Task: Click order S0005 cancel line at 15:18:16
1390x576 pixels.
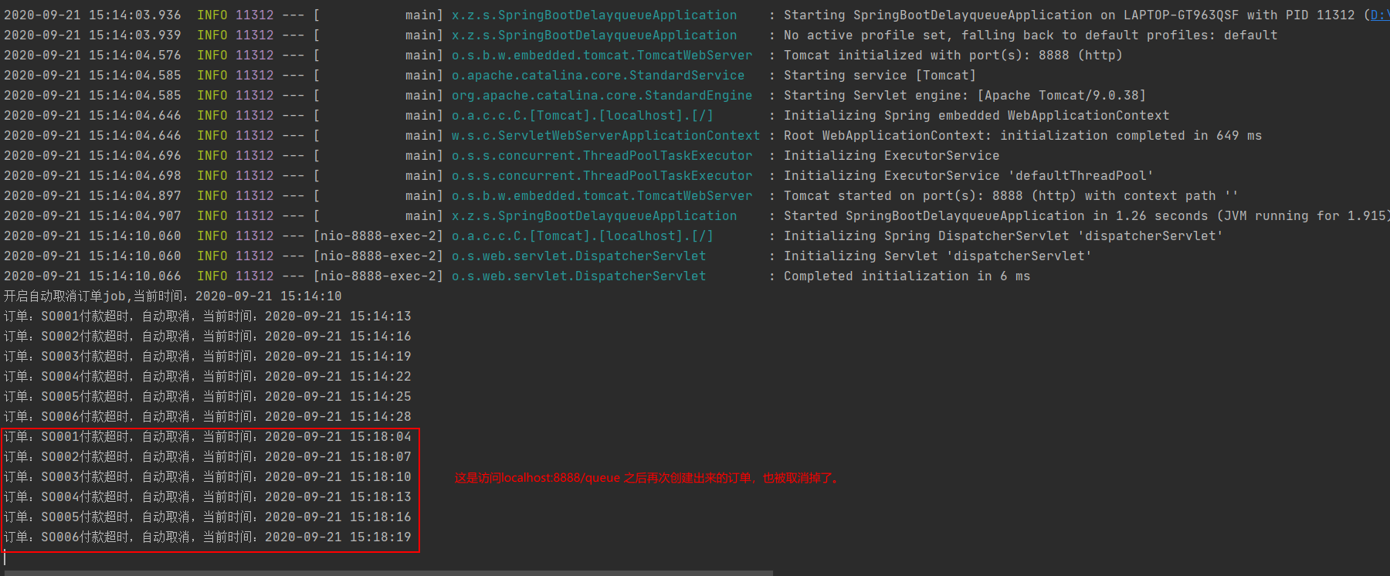Action: (x=208, y=517)
